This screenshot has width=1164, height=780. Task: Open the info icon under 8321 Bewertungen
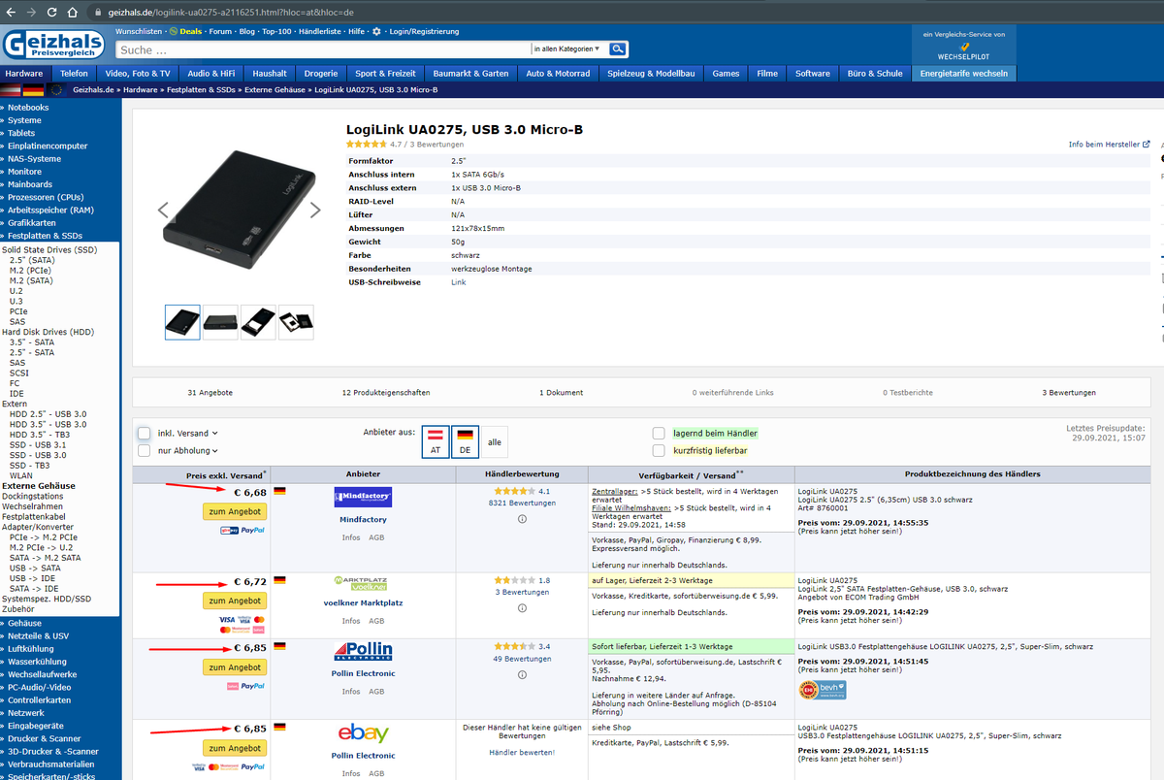pos(522,519)
